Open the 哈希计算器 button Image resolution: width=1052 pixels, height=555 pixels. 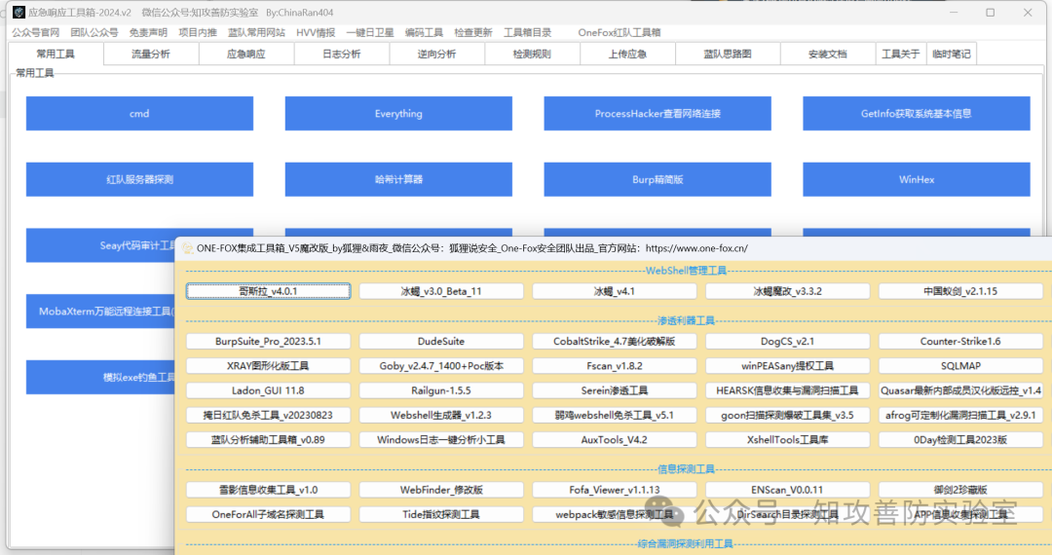[398, 179]
